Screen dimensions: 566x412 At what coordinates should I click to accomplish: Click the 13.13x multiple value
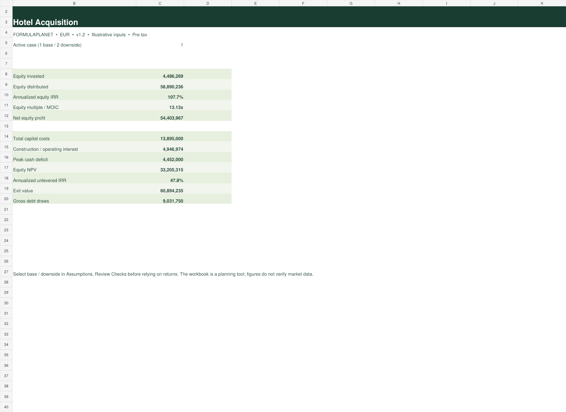pyautogui.click(x=176, y=107)
